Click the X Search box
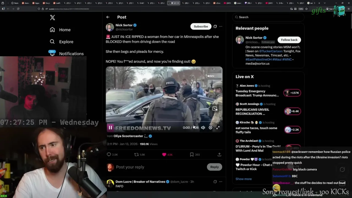This screenshot has width=352, height=198. [x=268, y=17]
